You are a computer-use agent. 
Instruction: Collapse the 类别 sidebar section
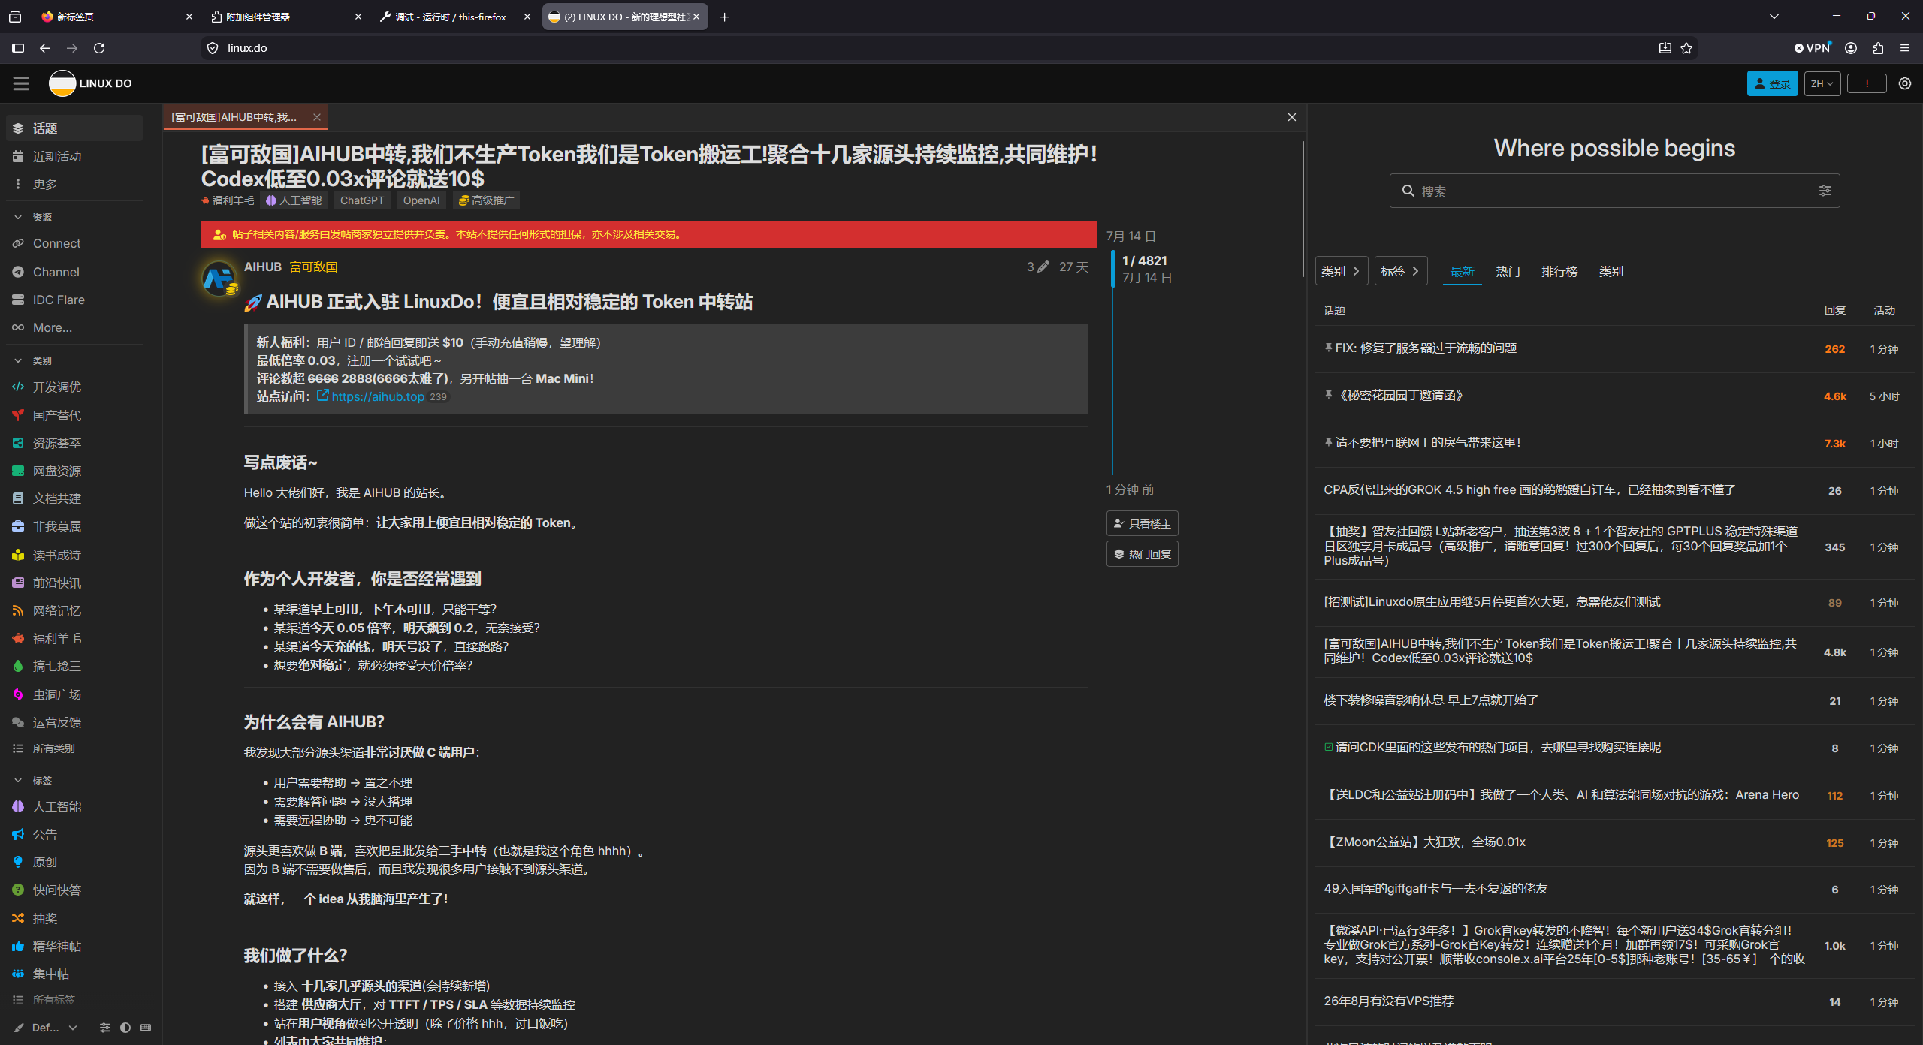pos(18,360)
